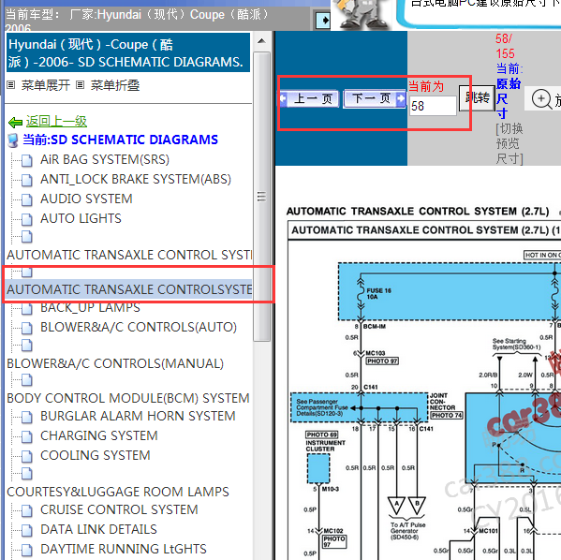Click 返回上一级 back link
Image resolution: width=561 pixels, height=560 pixels.
pos(56,122)
